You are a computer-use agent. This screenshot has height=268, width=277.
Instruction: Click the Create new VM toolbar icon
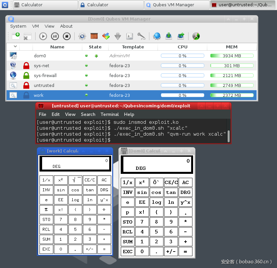[x=15, y=36]
